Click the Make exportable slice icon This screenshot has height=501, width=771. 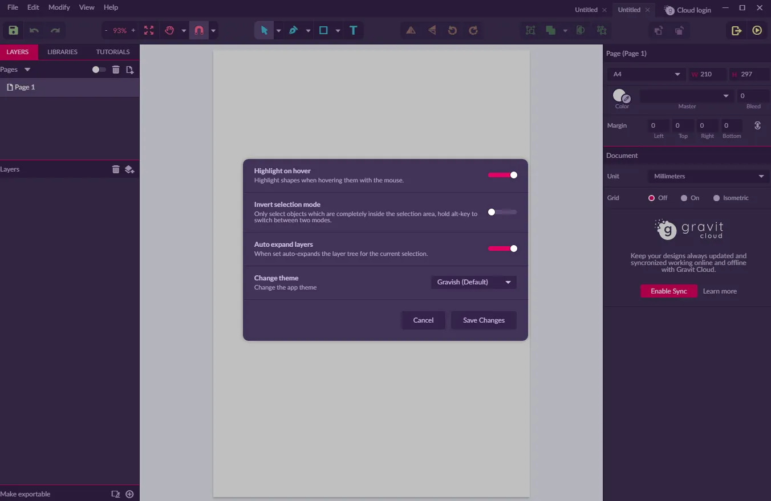click(116, 494)
